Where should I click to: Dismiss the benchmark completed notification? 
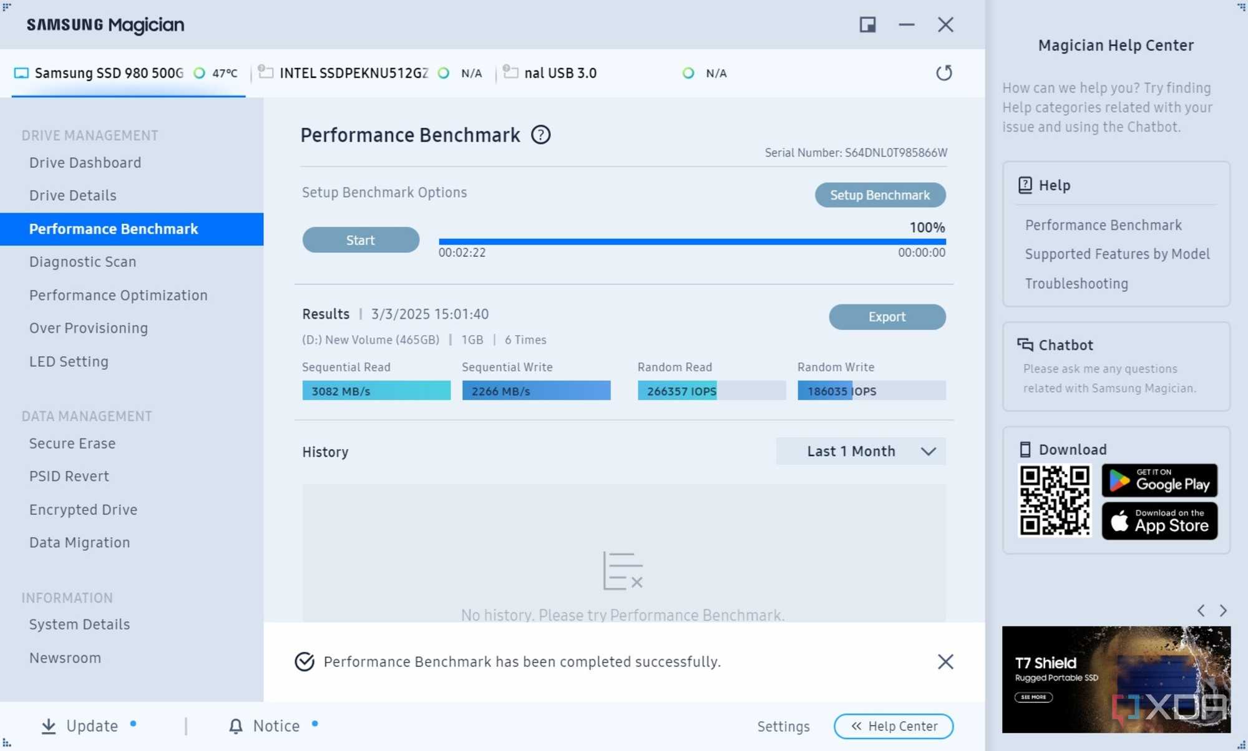coord(945,661)
